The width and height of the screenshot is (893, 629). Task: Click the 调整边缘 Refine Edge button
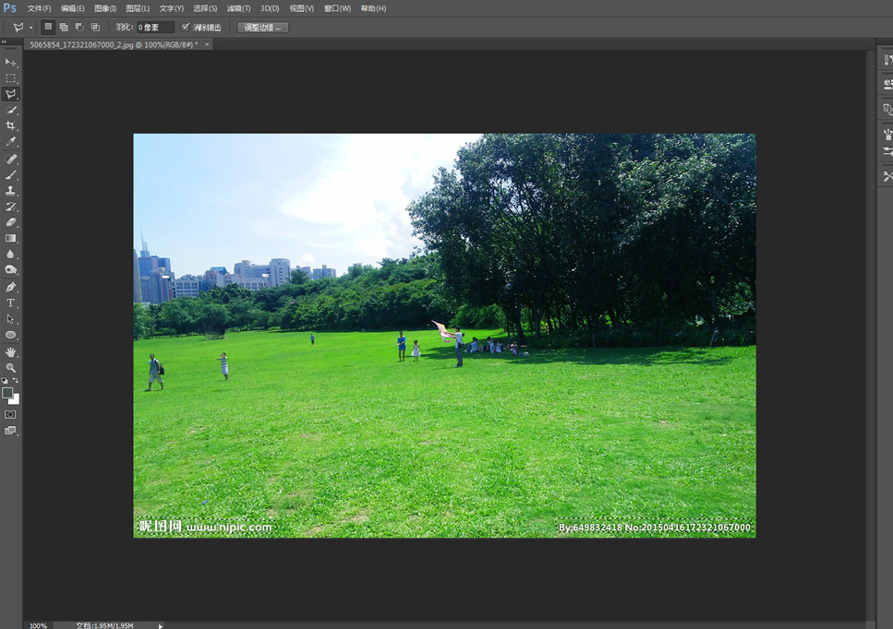(x=263, y=28)
